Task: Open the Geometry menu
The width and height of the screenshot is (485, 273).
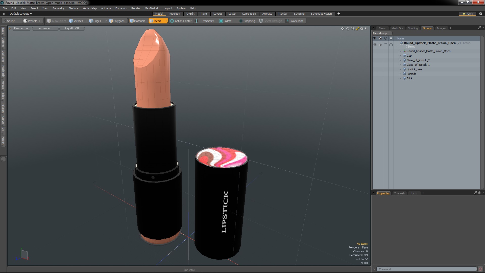Action: (x=58, y=8)
